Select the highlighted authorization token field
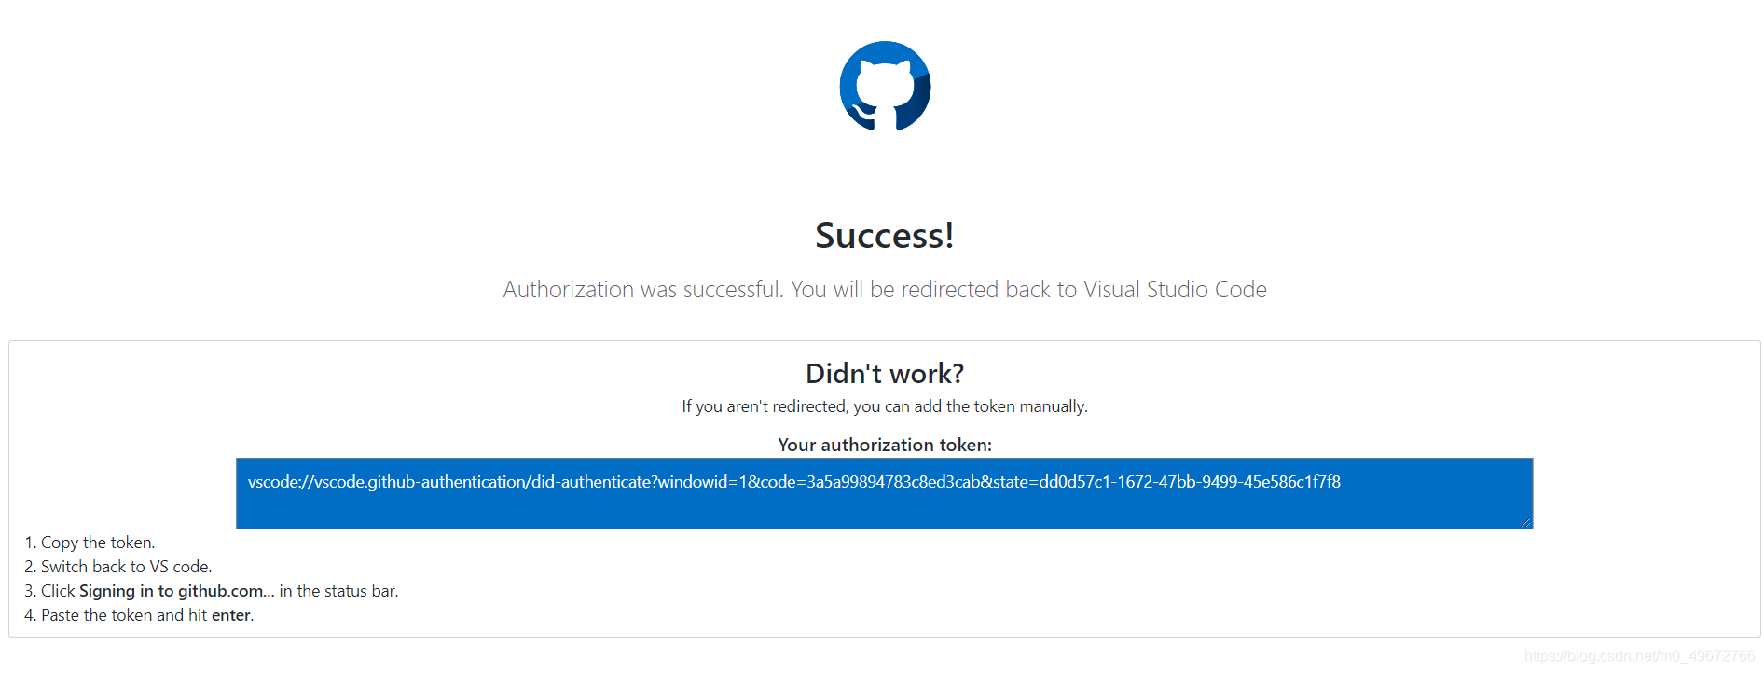Screen dimensions: 1764x673 click(884, 494)
